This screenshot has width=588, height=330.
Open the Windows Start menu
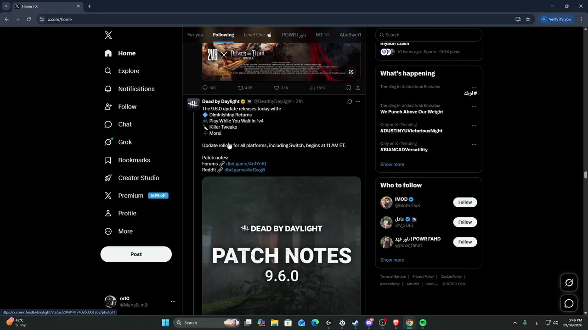point(165,323)
